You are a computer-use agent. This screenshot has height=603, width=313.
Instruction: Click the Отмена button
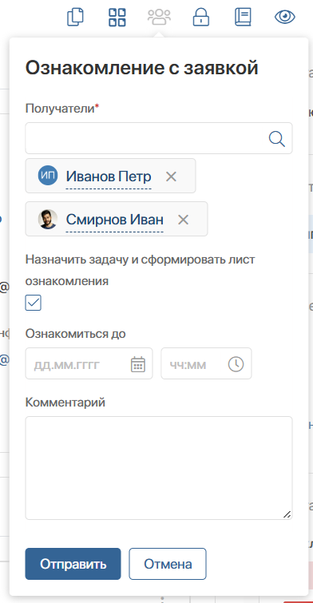pos(168,564)
